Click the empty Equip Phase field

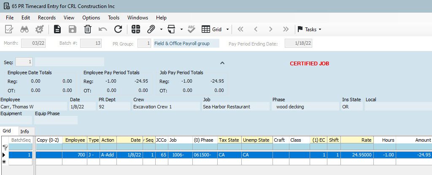[x=56, y=120]
